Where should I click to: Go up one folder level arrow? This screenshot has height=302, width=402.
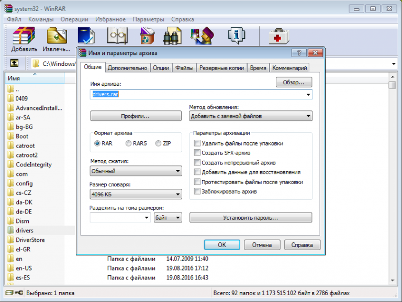pyautogui.click(x=14, y=63)
